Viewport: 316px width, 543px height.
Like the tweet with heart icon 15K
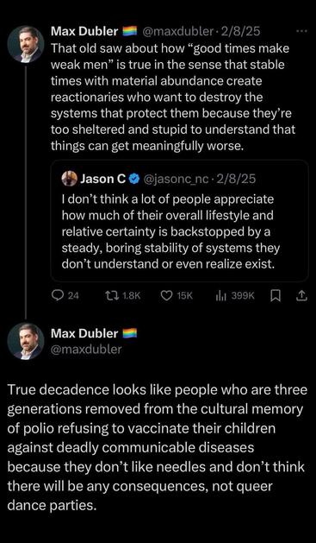[167, 296]
